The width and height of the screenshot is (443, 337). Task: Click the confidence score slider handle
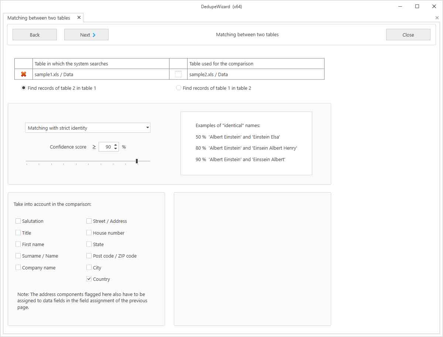click(x=137, y=161)
